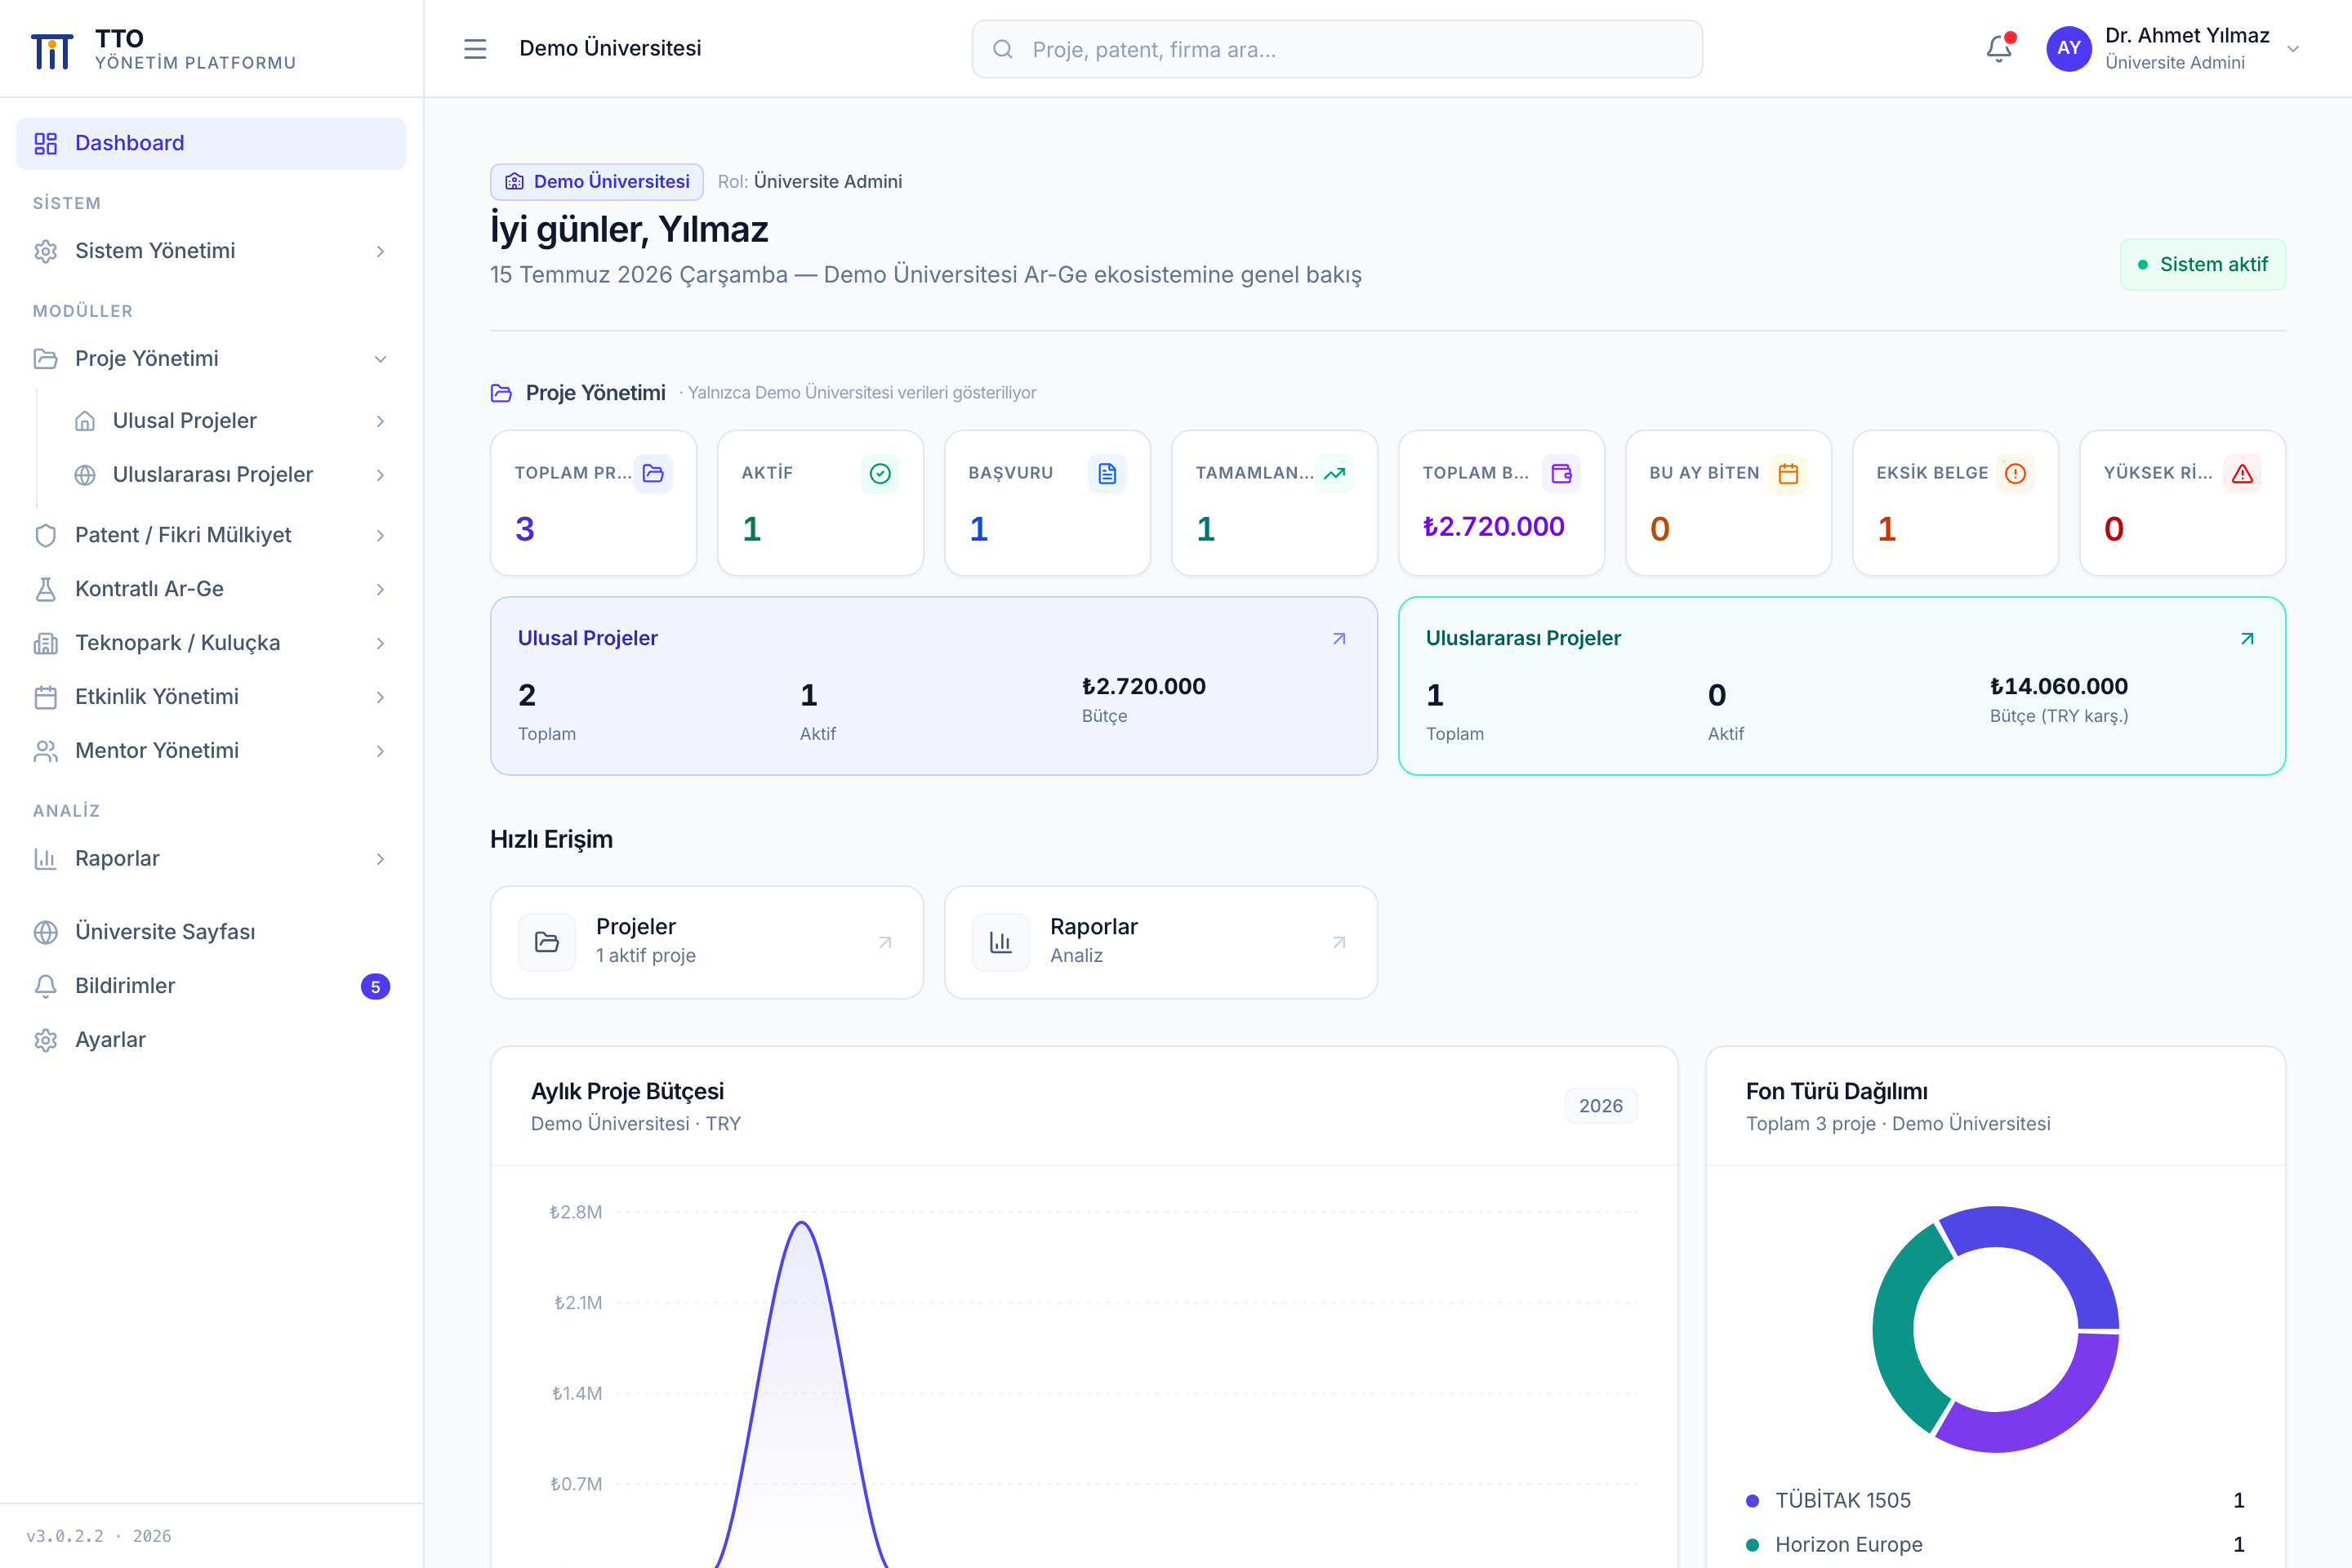Viewport: 2352px width, 1568px height.
Task: Expand Sistem Yönetimi chevron
Action: 380,251
